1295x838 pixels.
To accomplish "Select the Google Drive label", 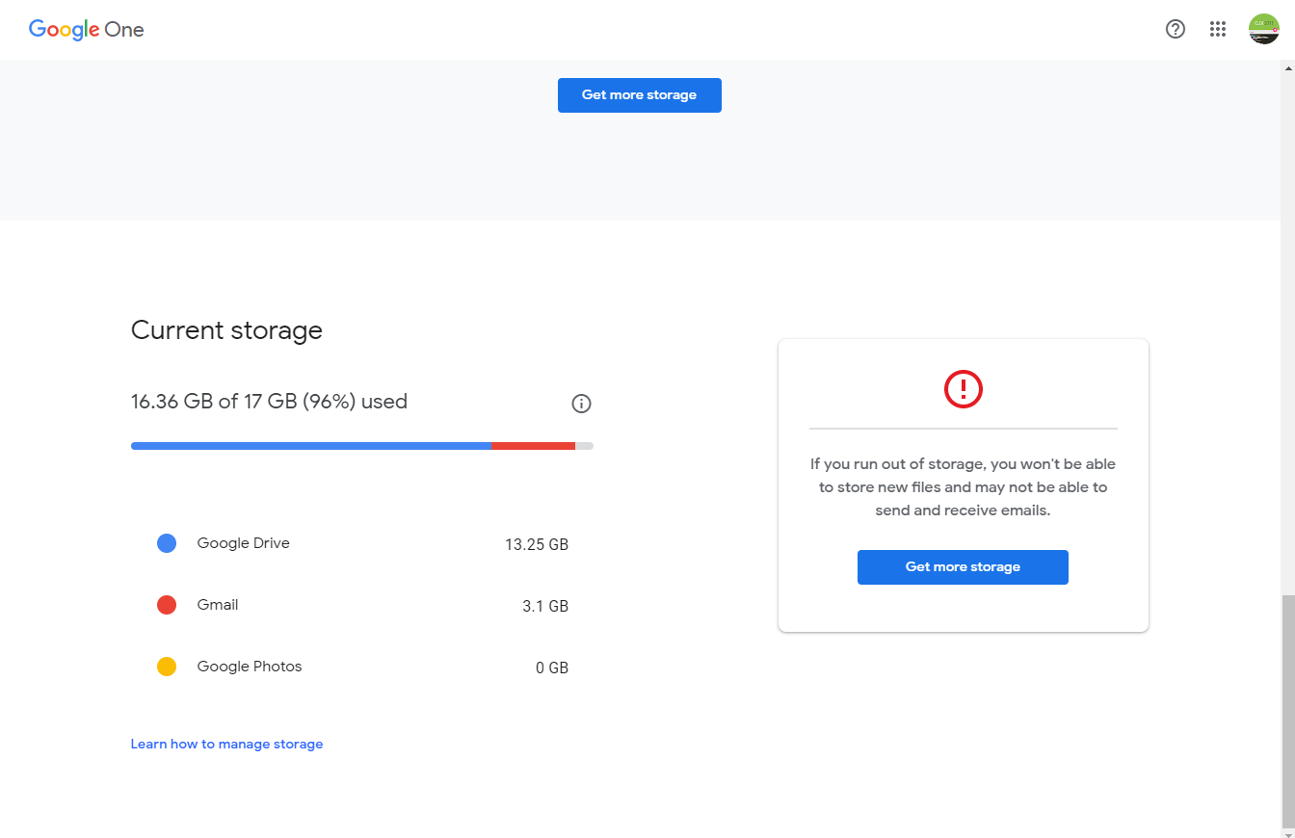I will [x=244, y=543].
